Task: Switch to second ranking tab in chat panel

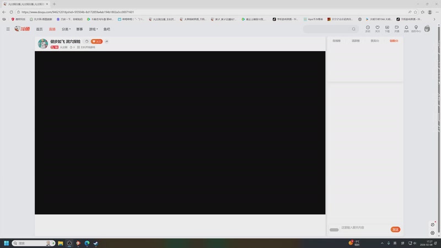Action: coord(356,41)
